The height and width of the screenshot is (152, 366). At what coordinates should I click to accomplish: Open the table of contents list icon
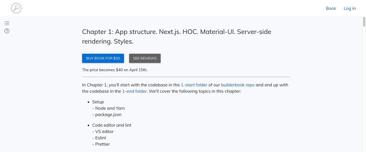click(x=7, y=23)
